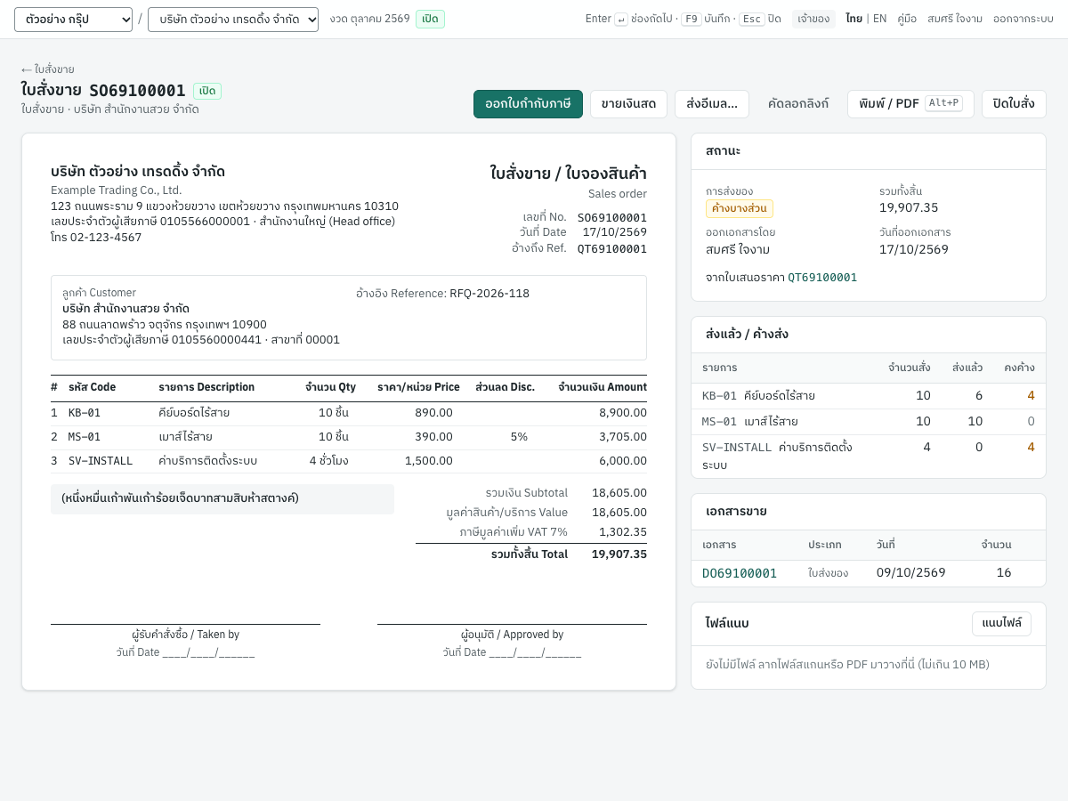Click the 'SV-INSTALL' code in the order lines table
Screen dimensions: 1068x801
click(x=101, y=461)
